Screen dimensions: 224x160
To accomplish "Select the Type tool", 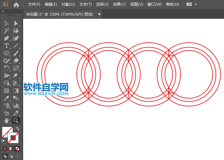I will [x=7, y=46].
